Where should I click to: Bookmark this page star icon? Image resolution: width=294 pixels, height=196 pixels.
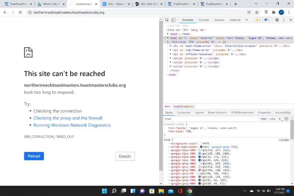click(257, 13)
